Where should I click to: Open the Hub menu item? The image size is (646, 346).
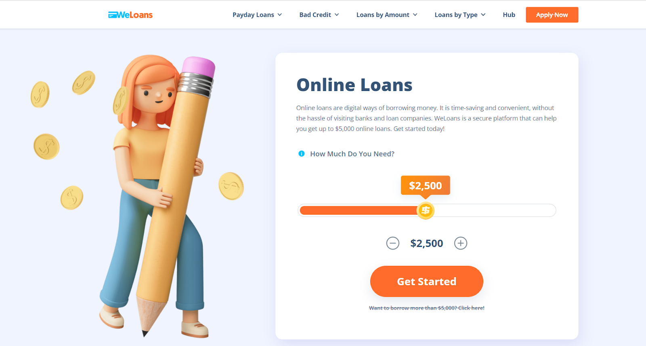509,15
